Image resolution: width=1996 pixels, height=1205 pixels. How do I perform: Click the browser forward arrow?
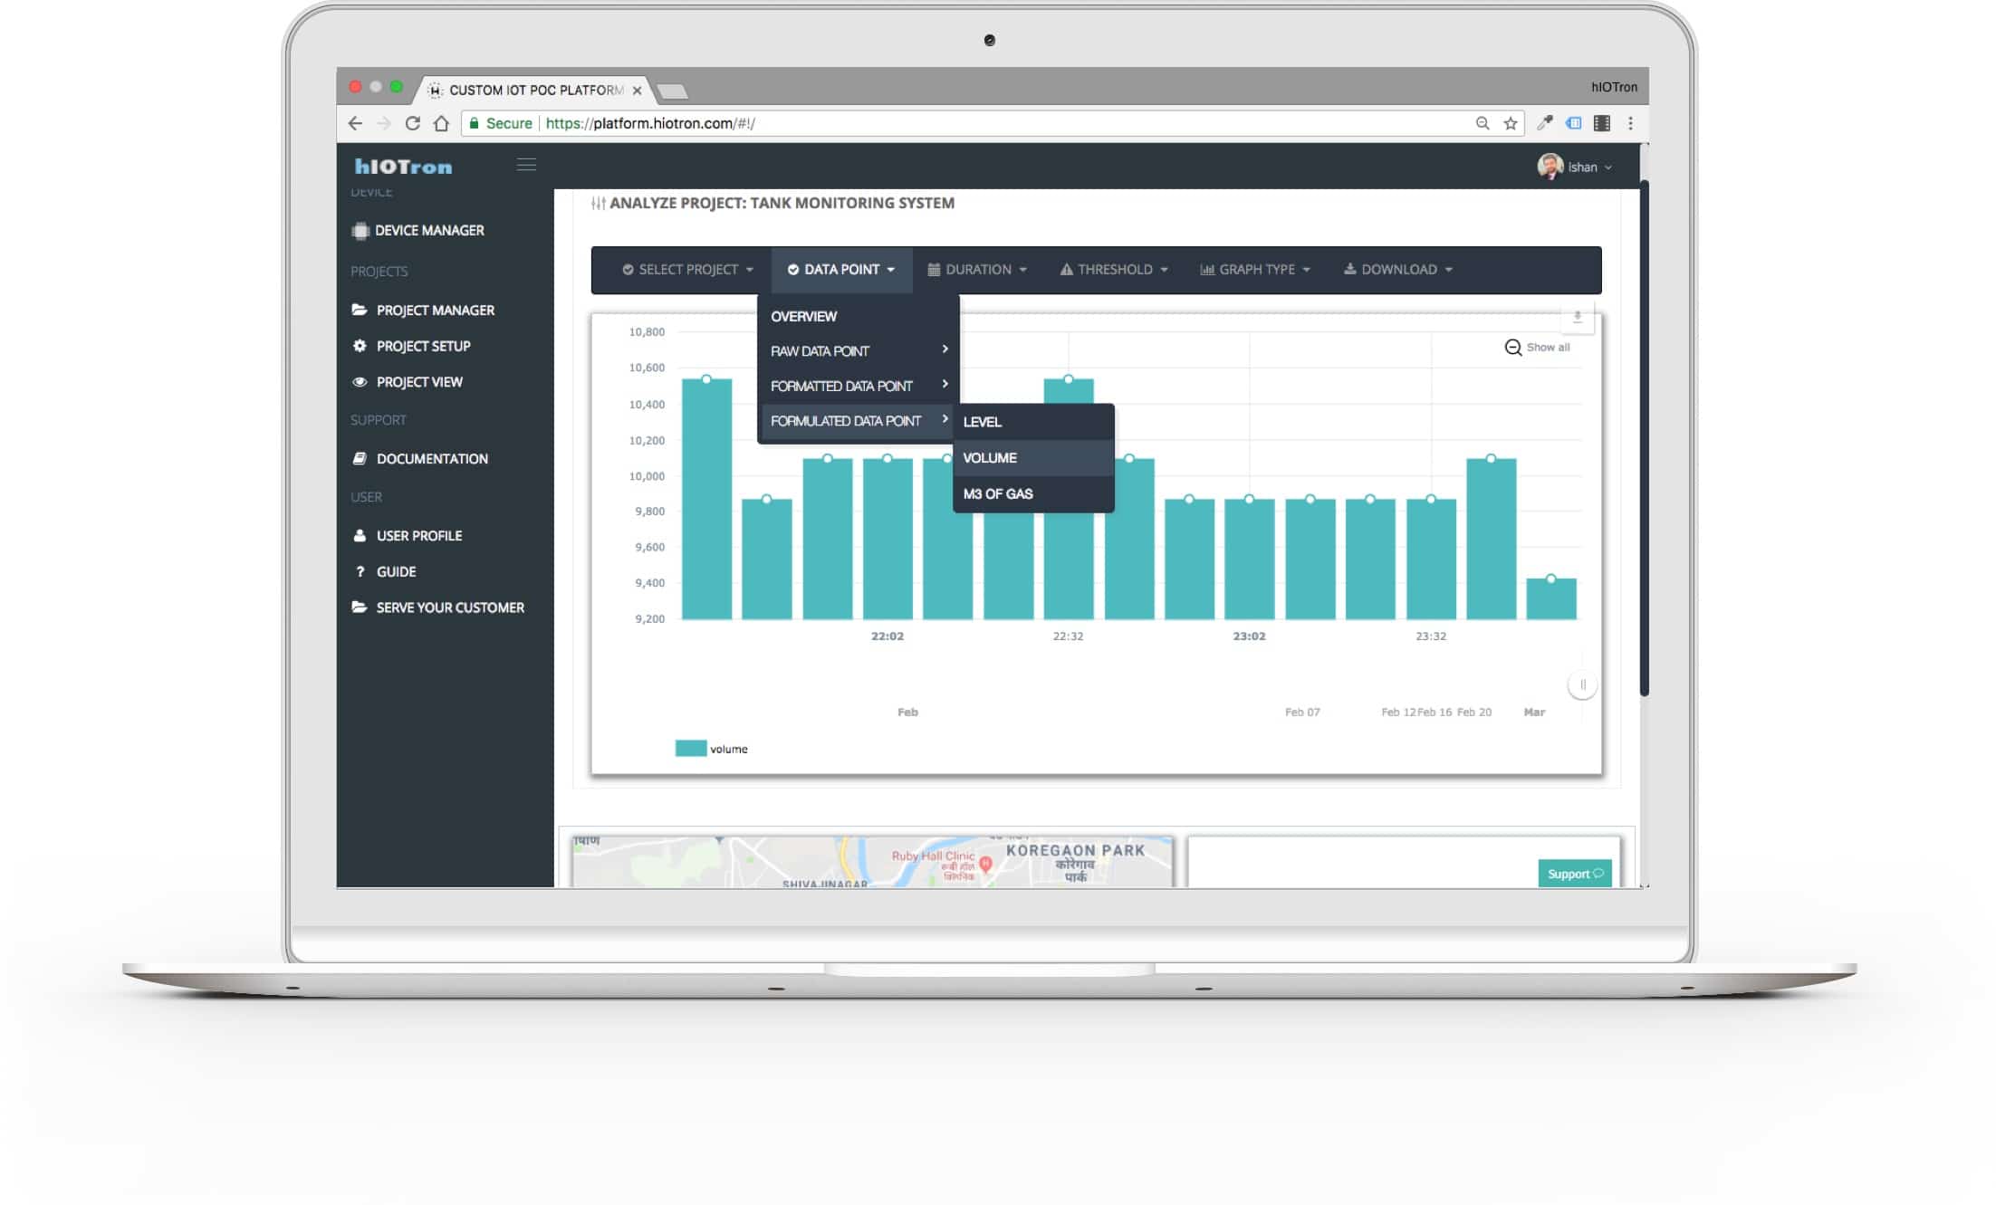point(384,123)
